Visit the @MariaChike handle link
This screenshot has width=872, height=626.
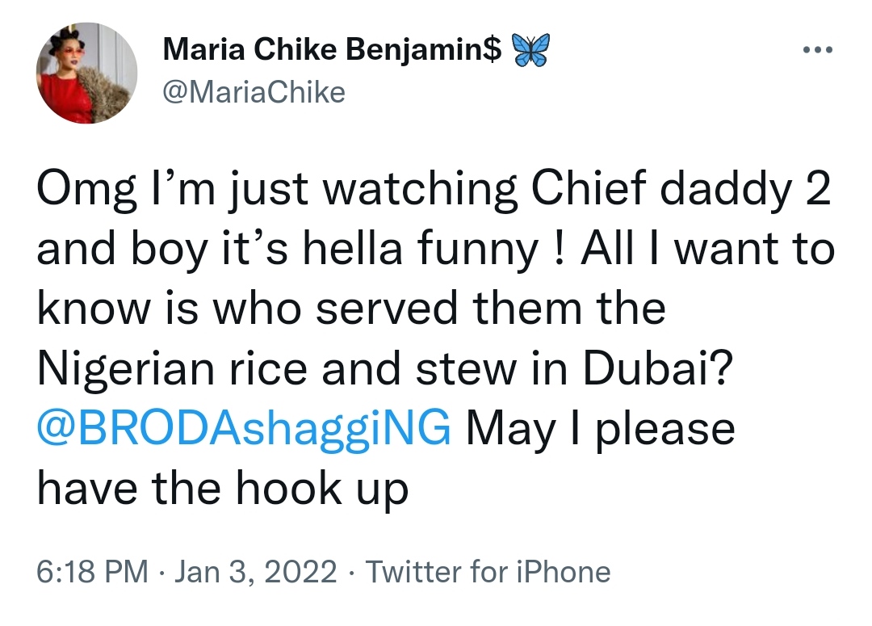[x=254, y=92]
